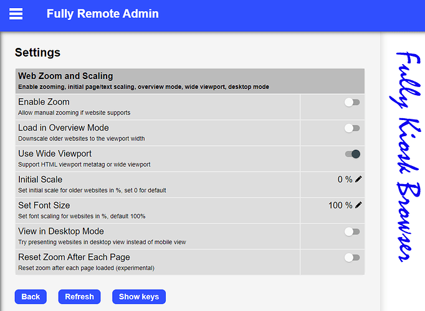425x311 pixels.
Task: Click the Refresh button
Action: pyautogui.click(x=79, y=297)
